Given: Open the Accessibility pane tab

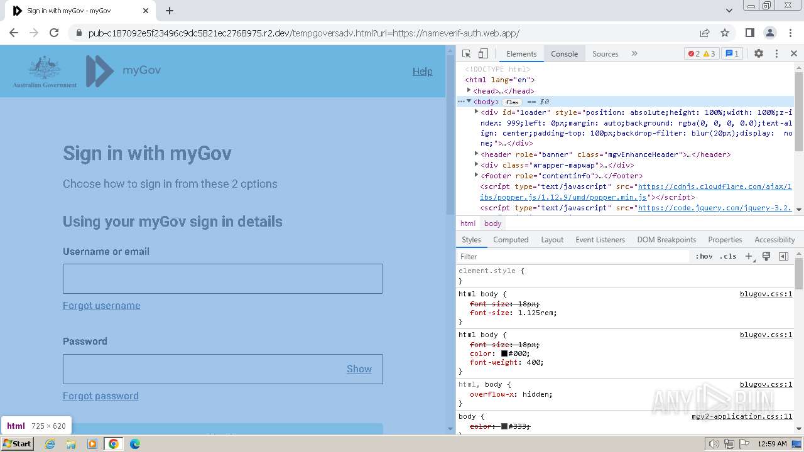Looking at the screenshot, I should 774,240.
